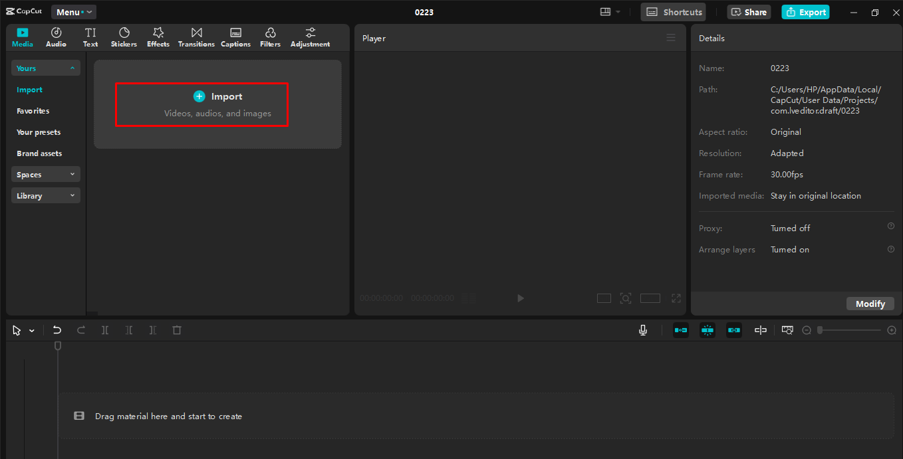Screen dimensions: 903x459
Task: Click the timeline zoom slider
Action: pos(850,330)
